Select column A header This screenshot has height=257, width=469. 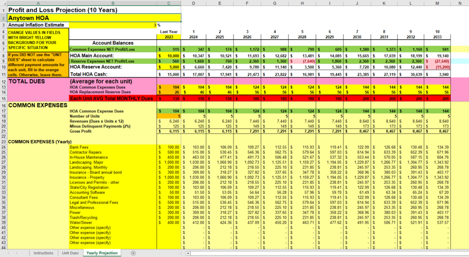(38, 3)
